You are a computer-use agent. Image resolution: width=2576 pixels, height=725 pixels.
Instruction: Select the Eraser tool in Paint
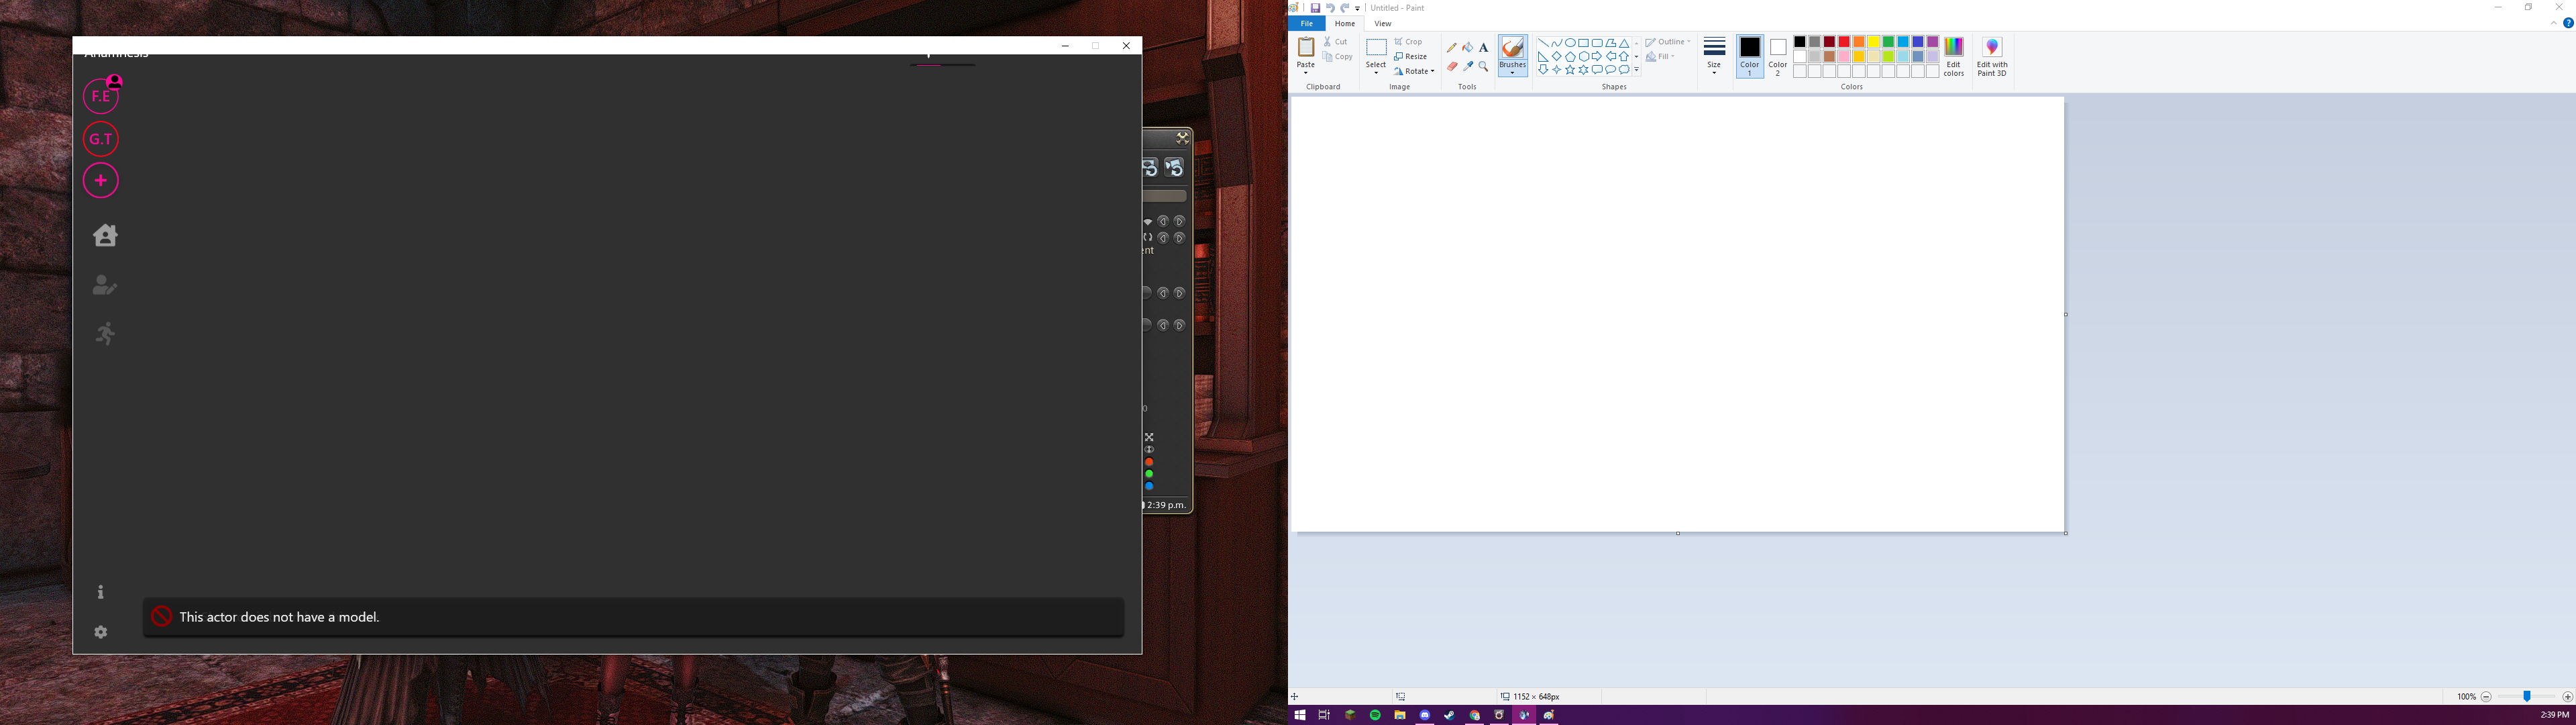[1452, 66]
